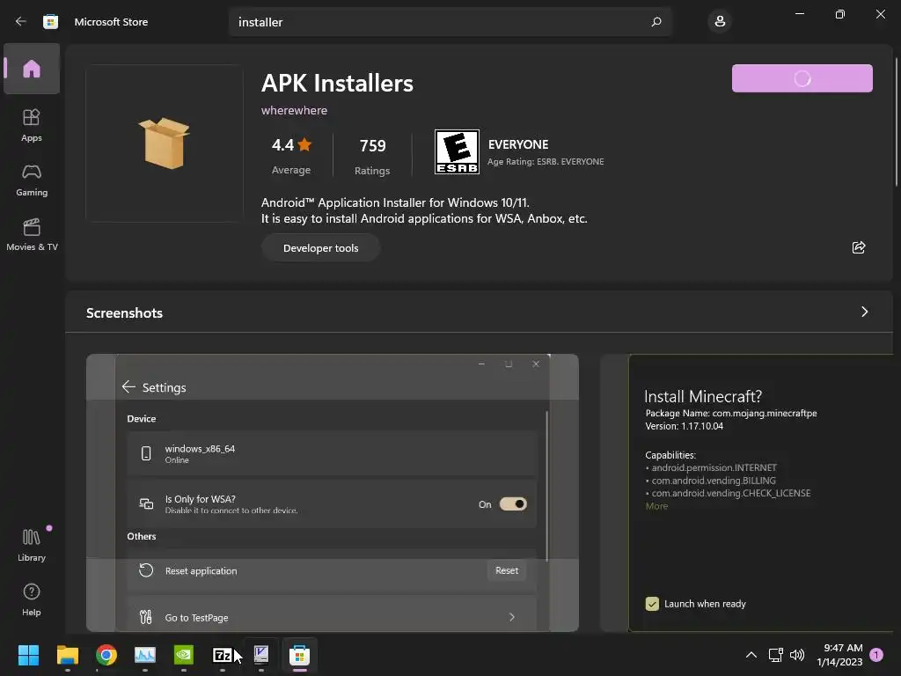901x676 pixels.
Task: Click the installer search input field
Action: click(450, 22)
